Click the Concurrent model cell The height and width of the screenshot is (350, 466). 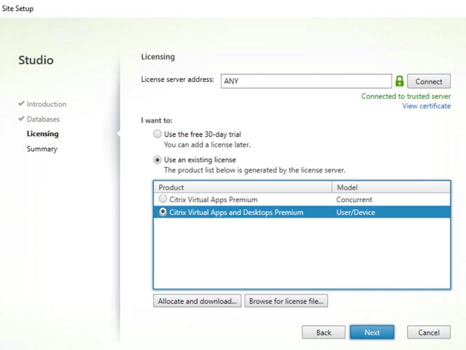click(x=354, y=200)
